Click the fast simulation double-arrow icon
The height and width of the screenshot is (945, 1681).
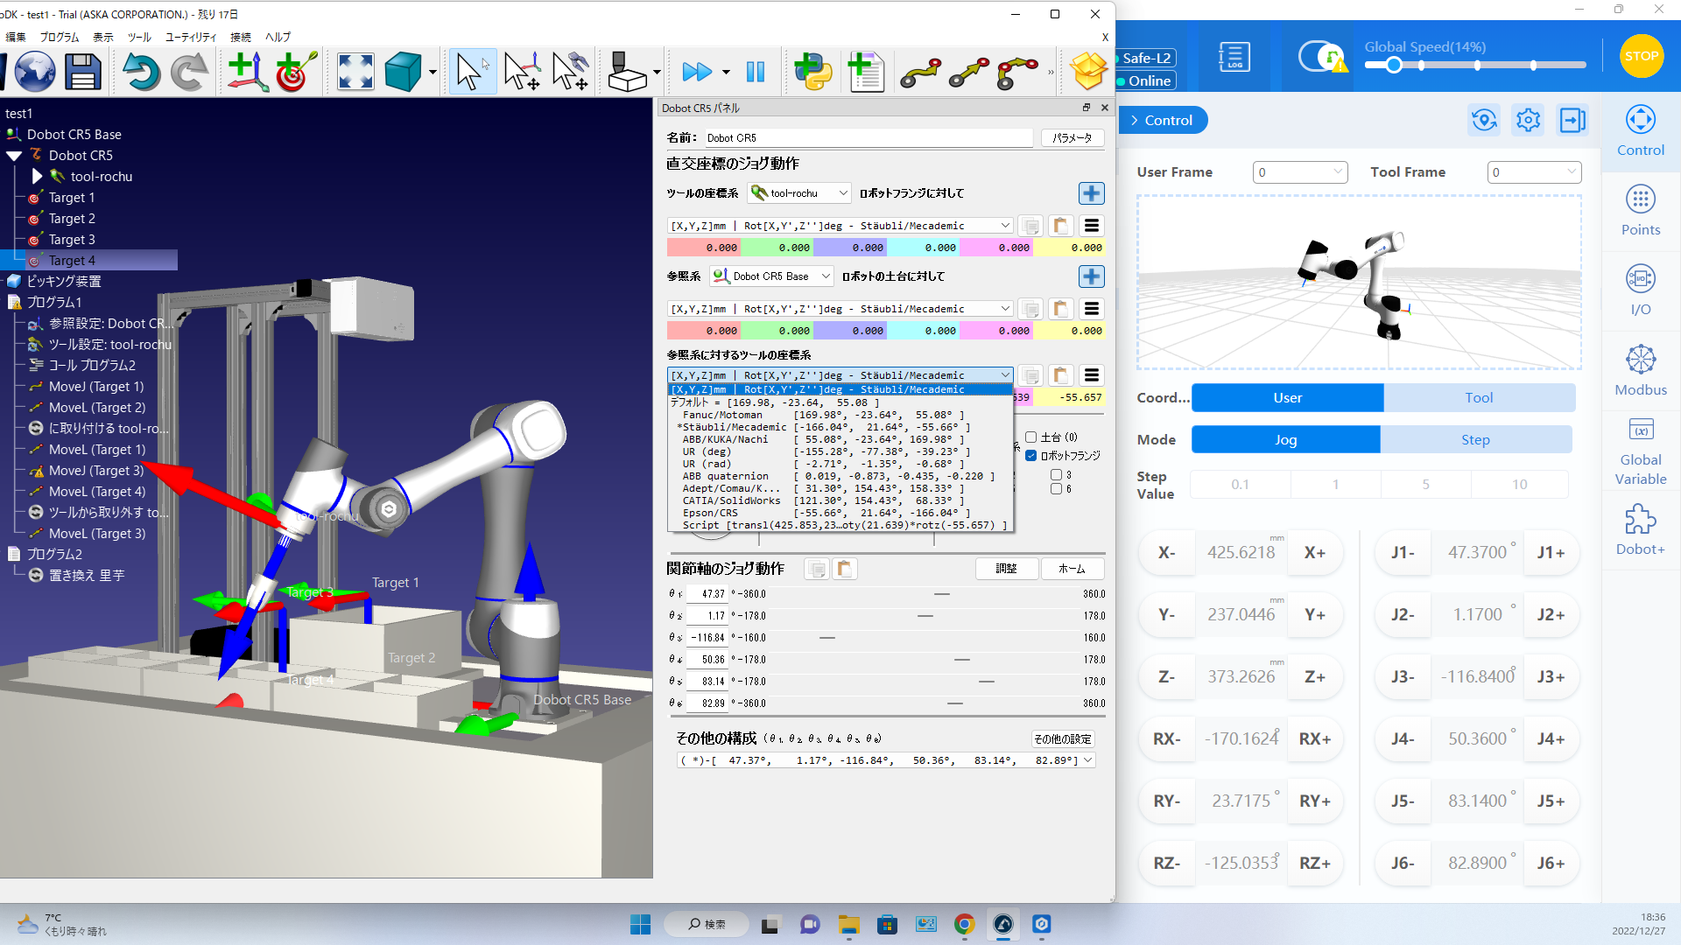coord(697,72)
